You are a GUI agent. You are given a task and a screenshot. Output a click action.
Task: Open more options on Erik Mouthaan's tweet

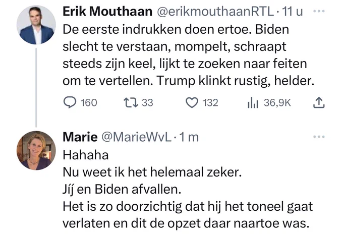tap(319, 11)
